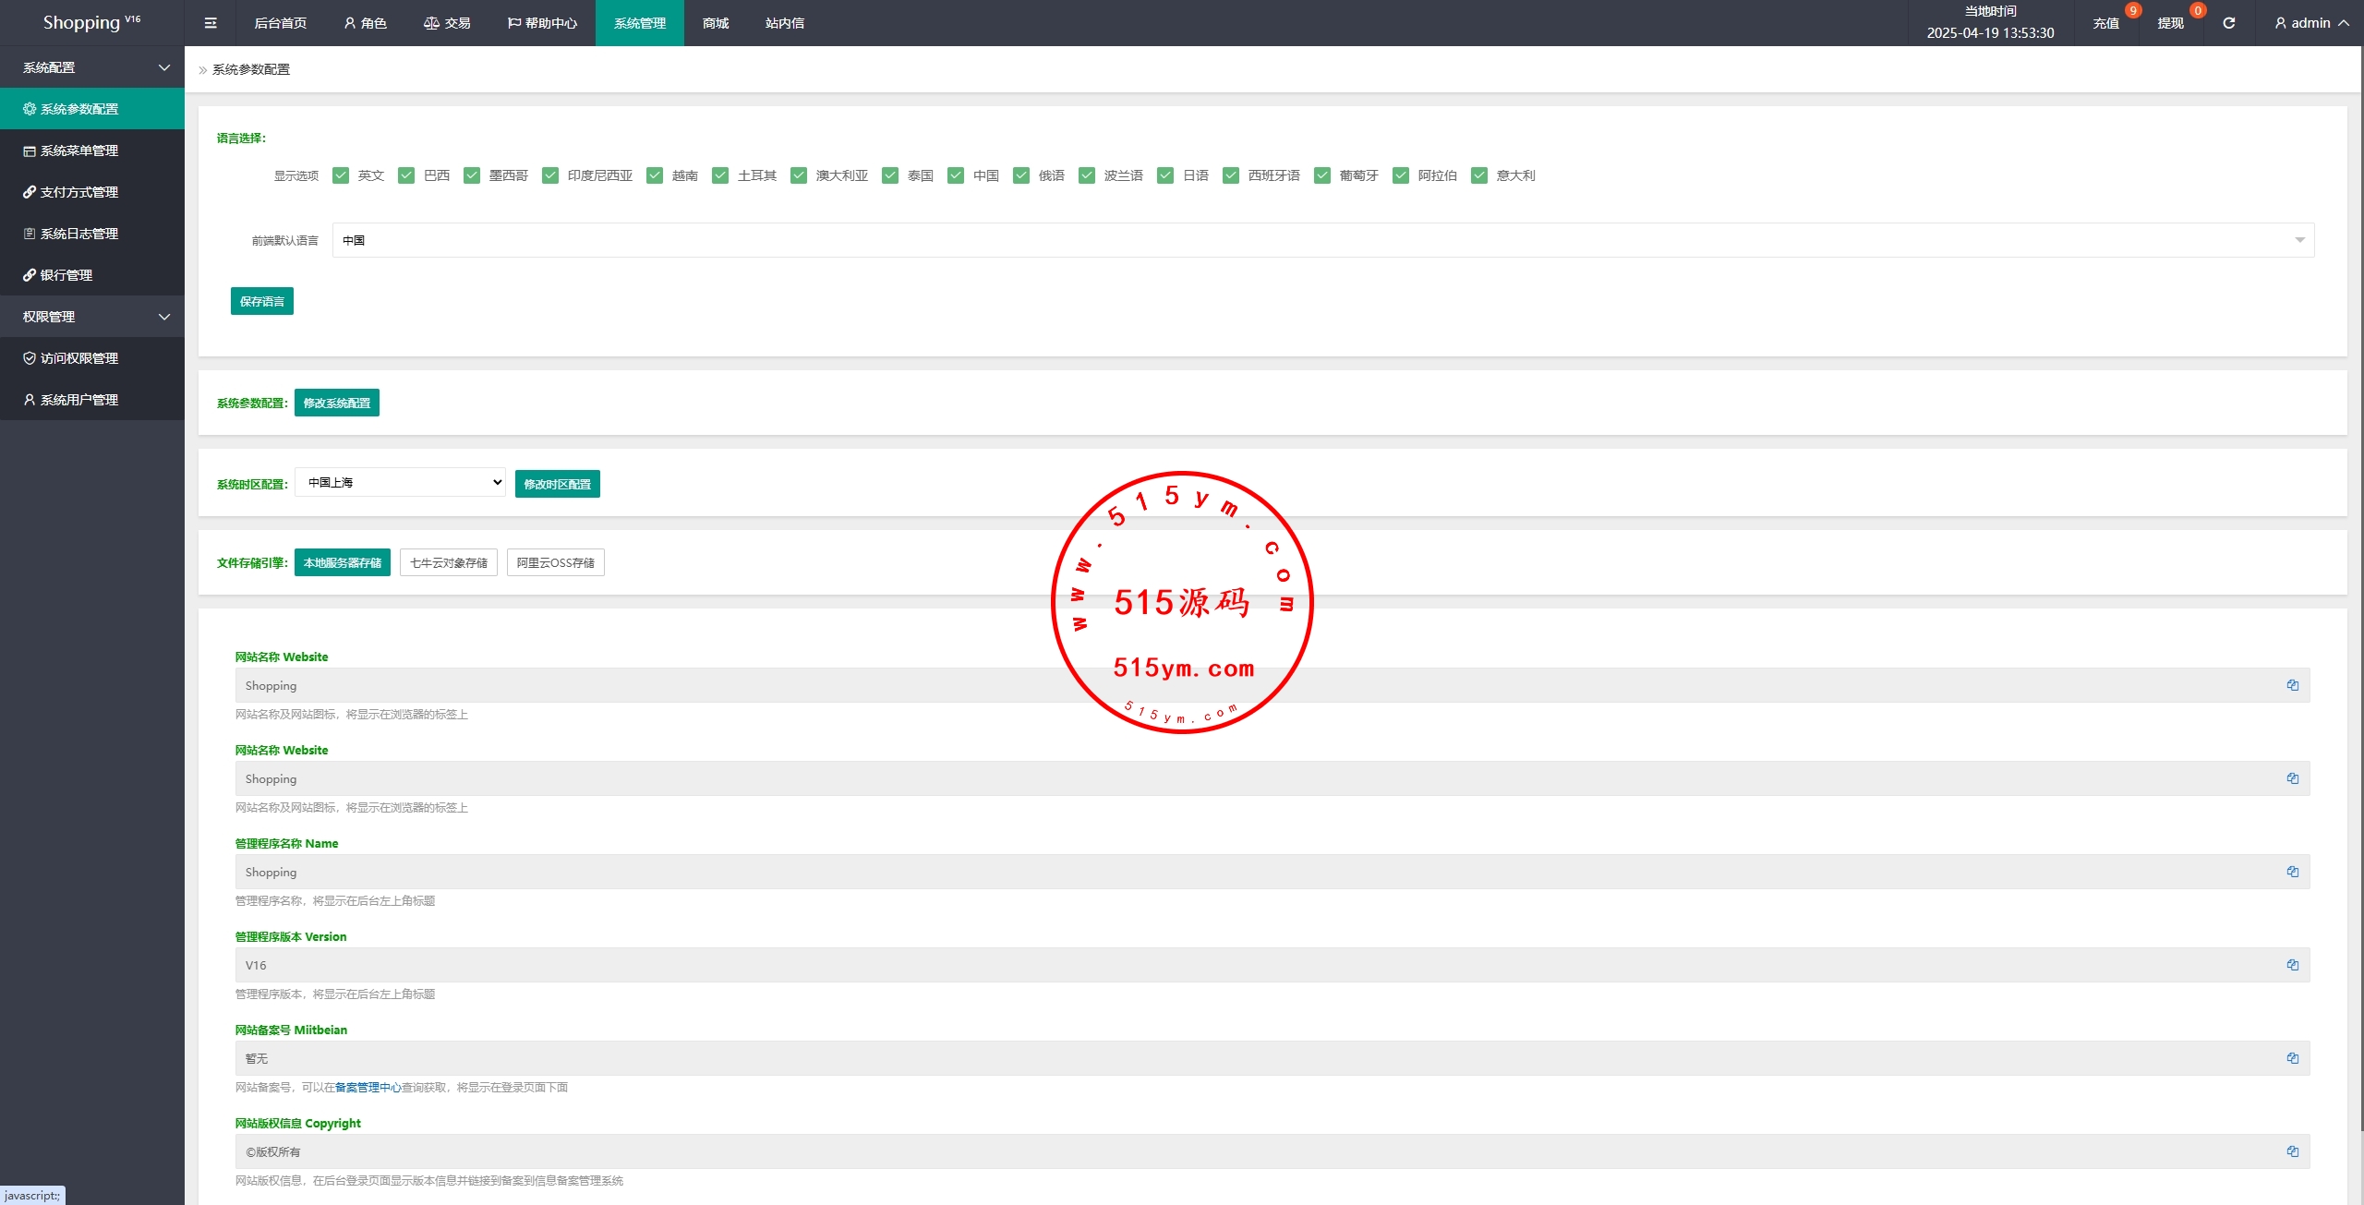Image resolution: width=2364 pixels, height=1205 pixels.
Task: Click the 保存语言 button
Action: 262,301
